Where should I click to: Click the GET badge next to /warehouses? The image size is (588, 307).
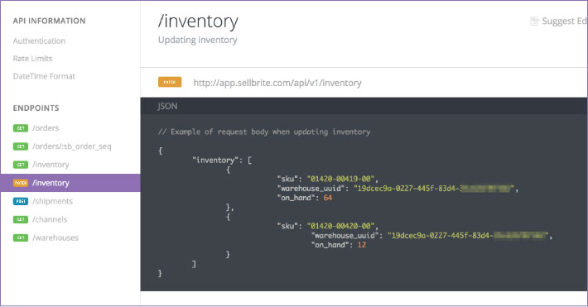point(21,237)
